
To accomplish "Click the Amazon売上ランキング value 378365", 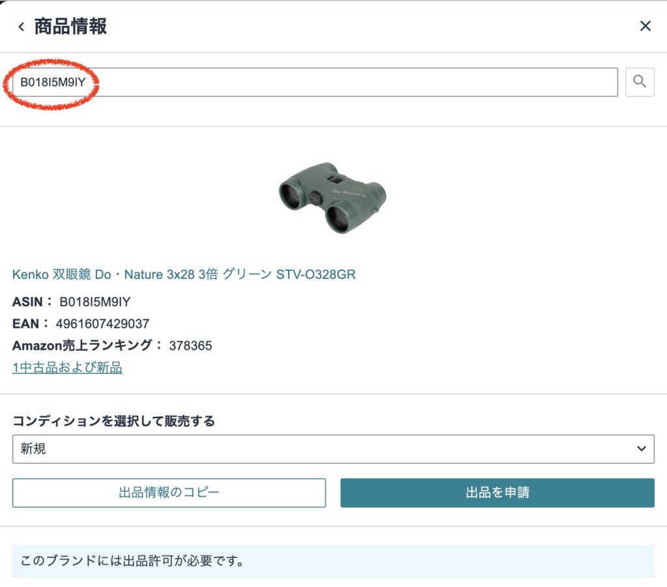I will (191, 345).
